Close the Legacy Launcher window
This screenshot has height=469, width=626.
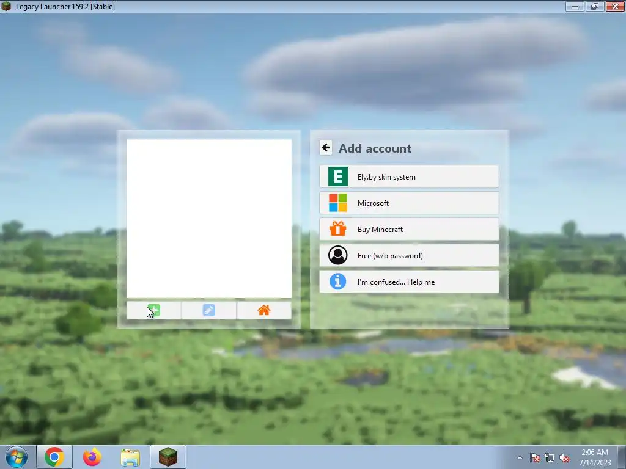point(615,6)
